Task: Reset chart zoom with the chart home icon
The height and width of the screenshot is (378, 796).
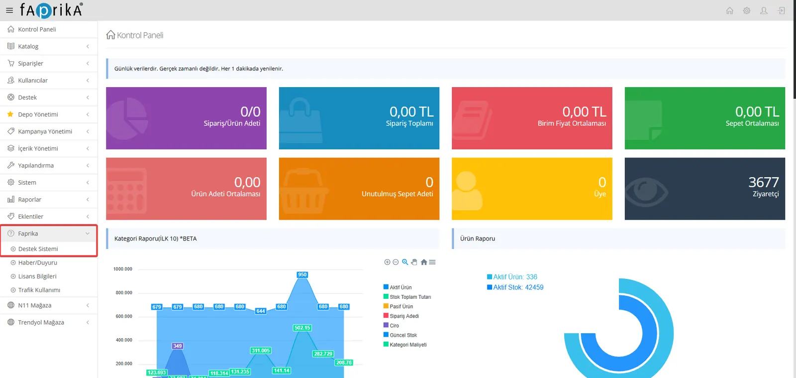Action: pos(424,262)
